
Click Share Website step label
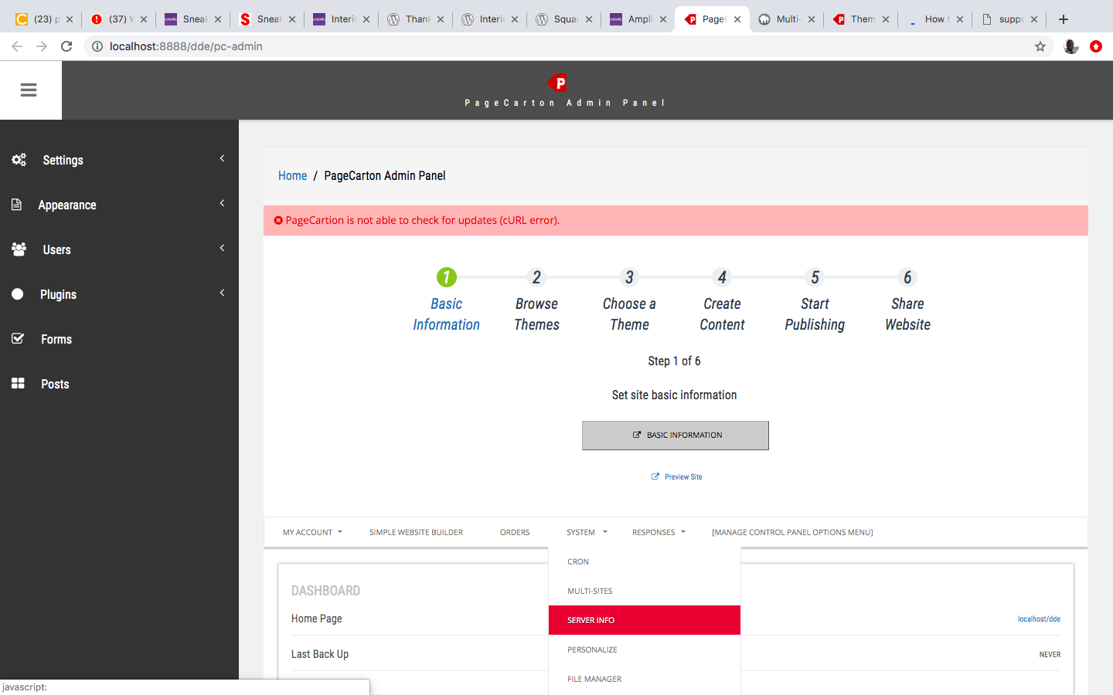click(x=907, y=314)
